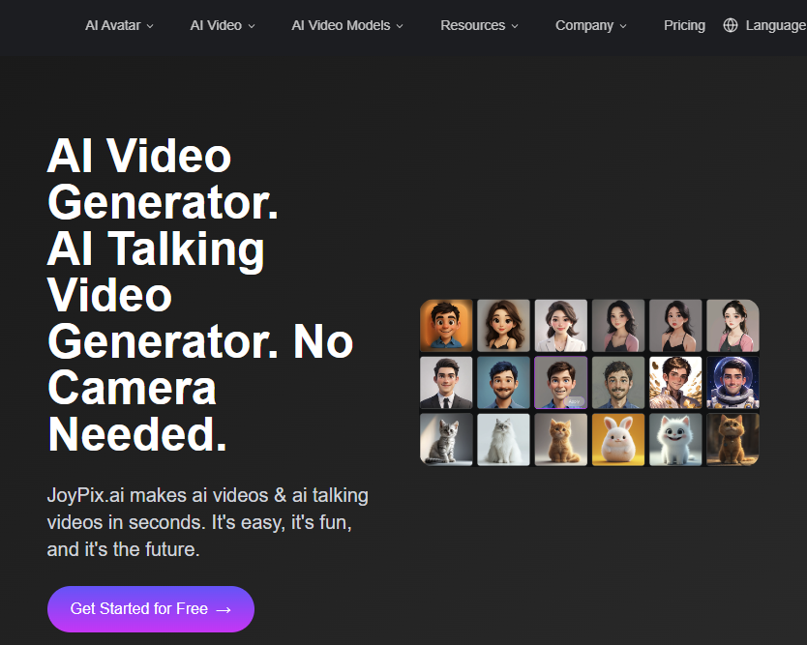The width and height of the screenshot is (807, 645).
Task: Select the bearded man avatar
Action: pyautogui.click(x=617, y=382)
